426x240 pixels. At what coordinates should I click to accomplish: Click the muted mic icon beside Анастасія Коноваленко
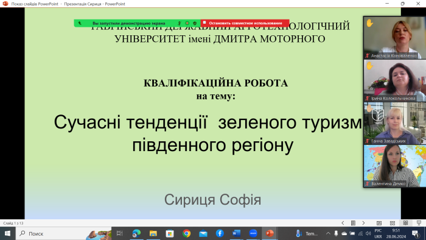[x=368, y=55]
